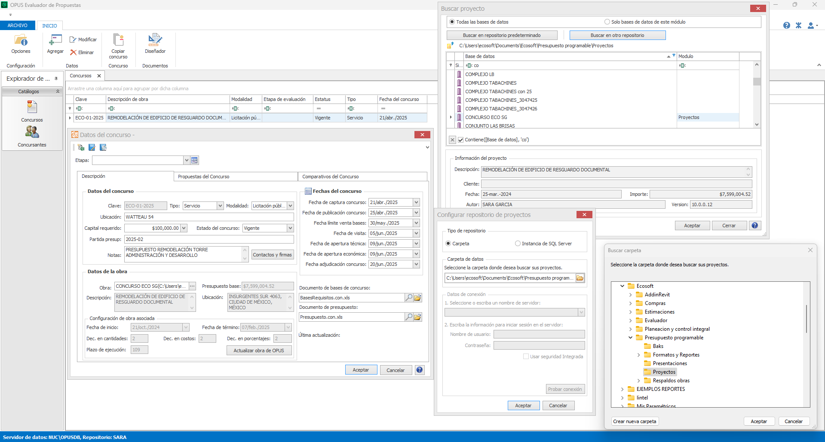Select the Concursos document tab
Image resolution: width=825 pixels, height=442 pixels.
pyautogui.click(x=81, y=76)
